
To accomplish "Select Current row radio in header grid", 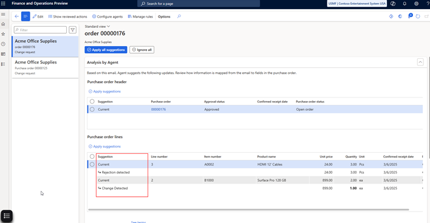I will pos(92,109).
